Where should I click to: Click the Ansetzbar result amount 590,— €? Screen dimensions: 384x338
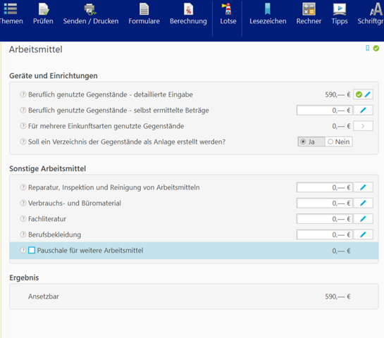[337, 296]
